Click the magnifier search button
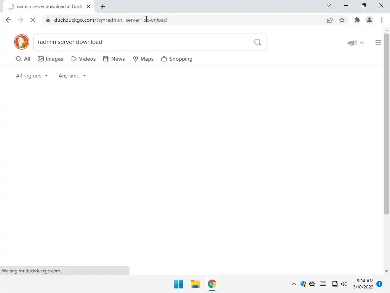Viewport: 390px width, 293px height. click(258, 42)
